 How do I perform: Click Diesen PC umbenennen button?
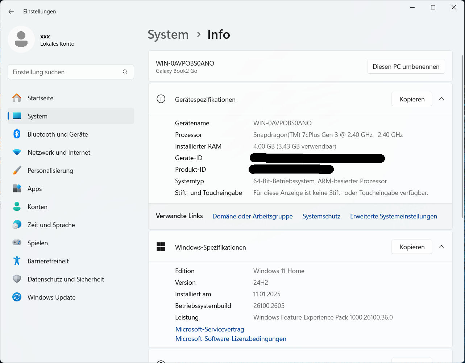[x=406, y=67]
